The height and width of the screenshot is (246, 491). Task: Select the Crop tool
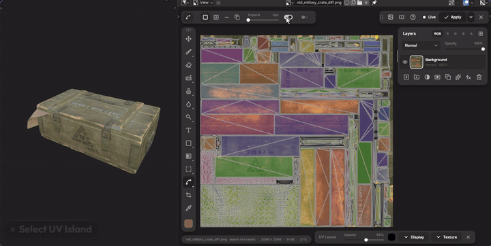coord(188,195)
